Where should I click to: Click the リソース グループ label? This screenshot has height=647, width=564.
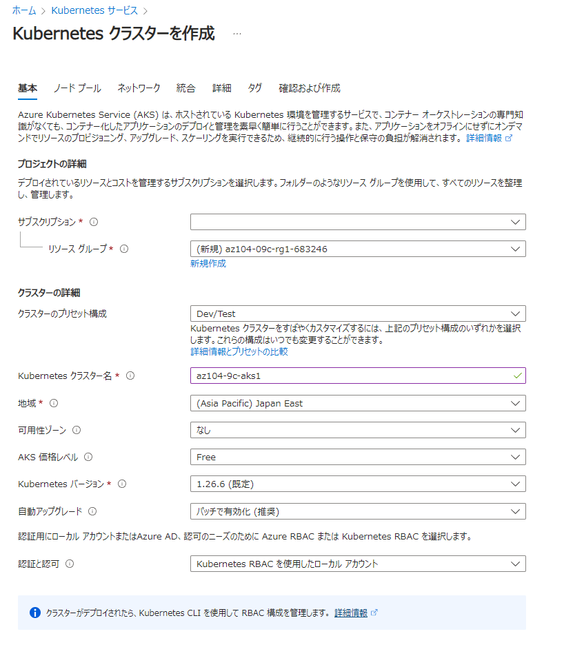click(x=78, y=249)
